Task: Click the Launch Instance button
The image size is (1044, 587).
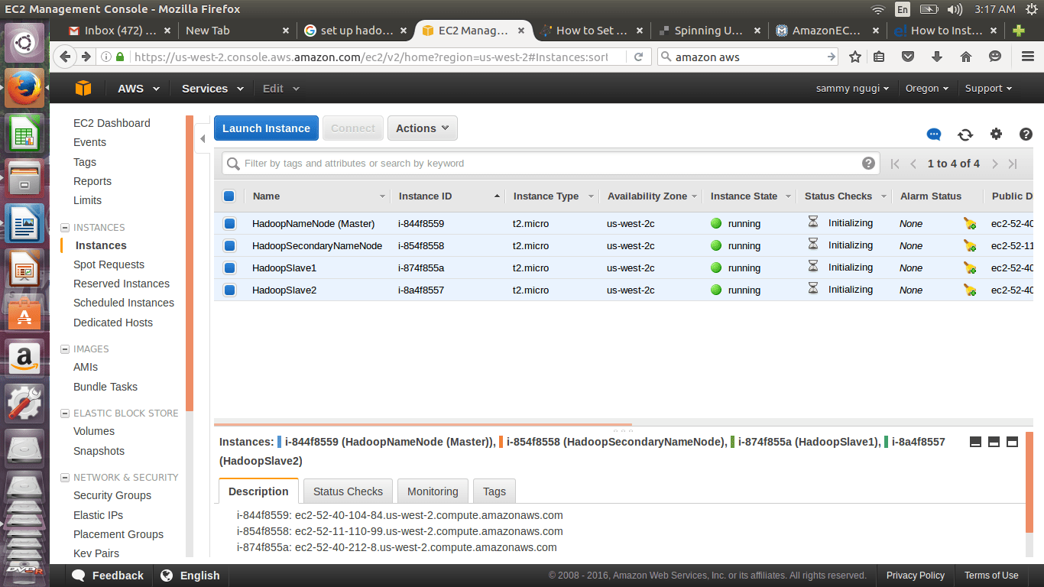Action: click(x=266, y=128)
